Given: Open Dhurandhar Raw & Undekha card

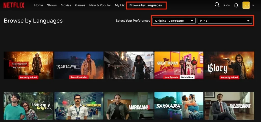Looking at the screenshot, I should pyautogui.click(x=29, y=65).
